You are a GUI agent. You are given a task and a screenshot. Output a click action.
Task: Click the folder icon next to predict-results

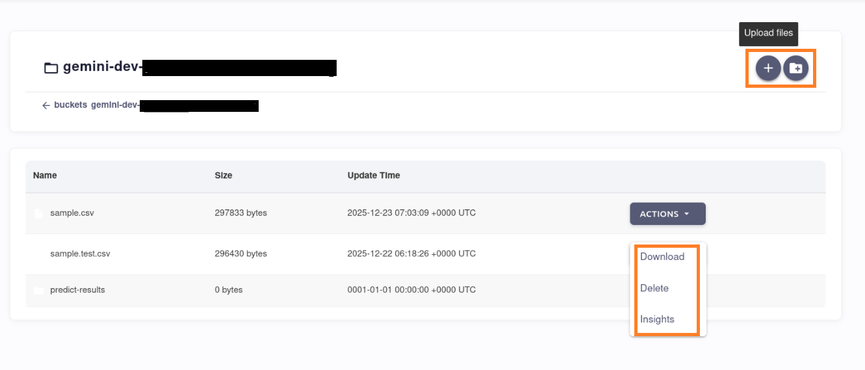click(x=38, y=290)
